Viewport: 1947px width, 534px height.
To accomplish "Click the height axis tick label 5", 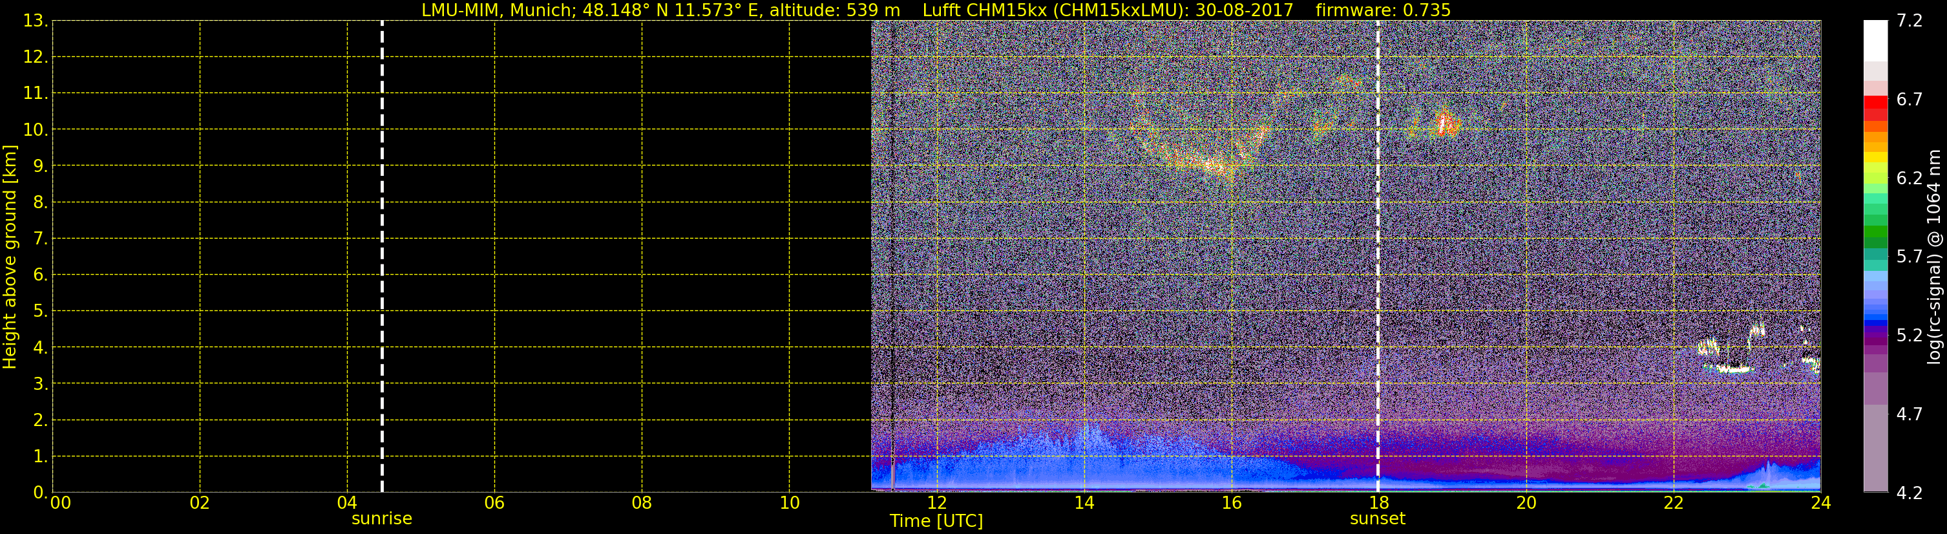I will coord(40,311).
